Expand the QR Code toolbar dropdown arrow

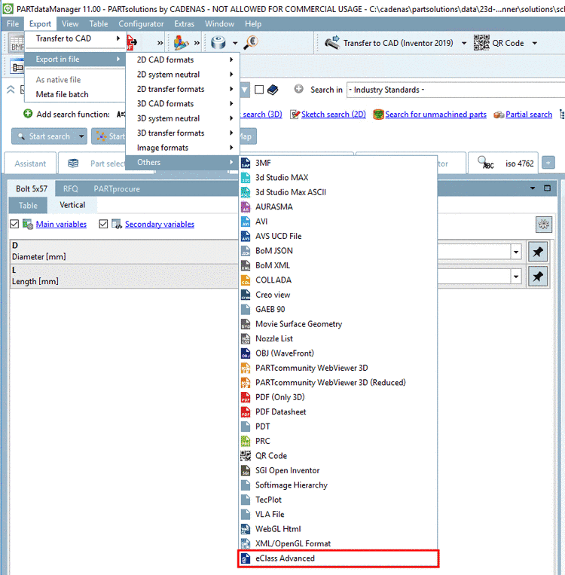click(535, 43)
